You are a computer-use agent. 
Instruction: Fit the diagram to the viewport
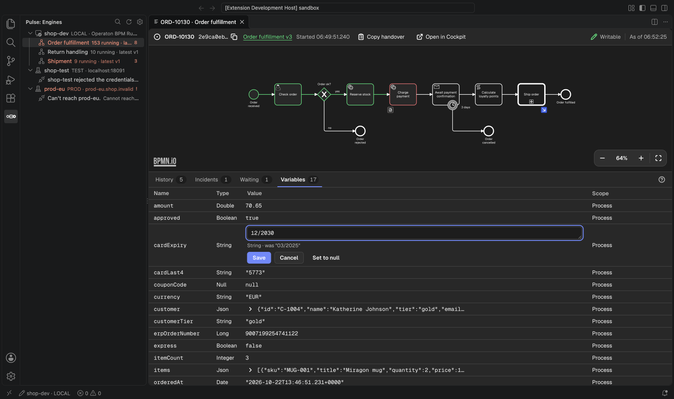(x=658, y=158)
